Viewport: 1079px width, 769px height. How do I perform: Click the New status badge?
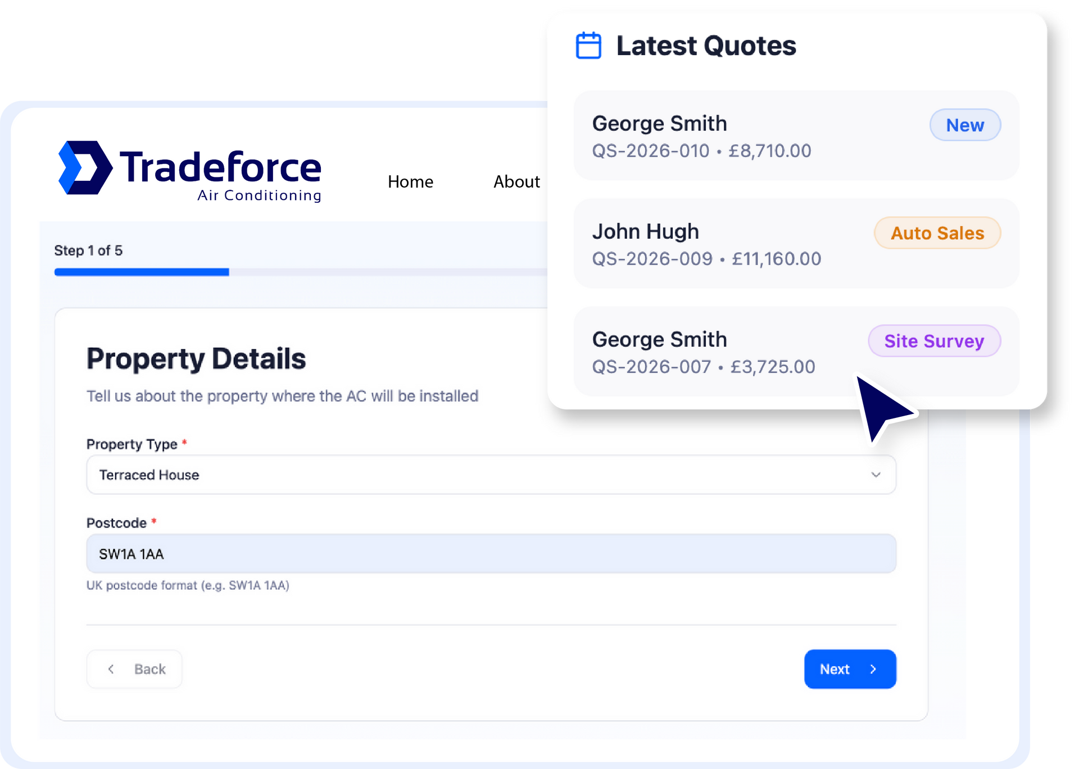point(964,125)
